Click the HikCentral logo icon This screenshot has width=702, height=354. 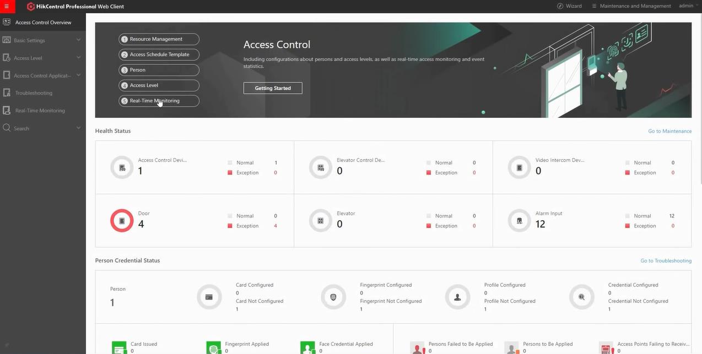[x=31, y=7]
